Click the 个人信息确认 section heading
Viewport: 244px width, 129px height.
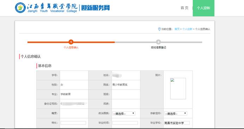pos(31,56)
